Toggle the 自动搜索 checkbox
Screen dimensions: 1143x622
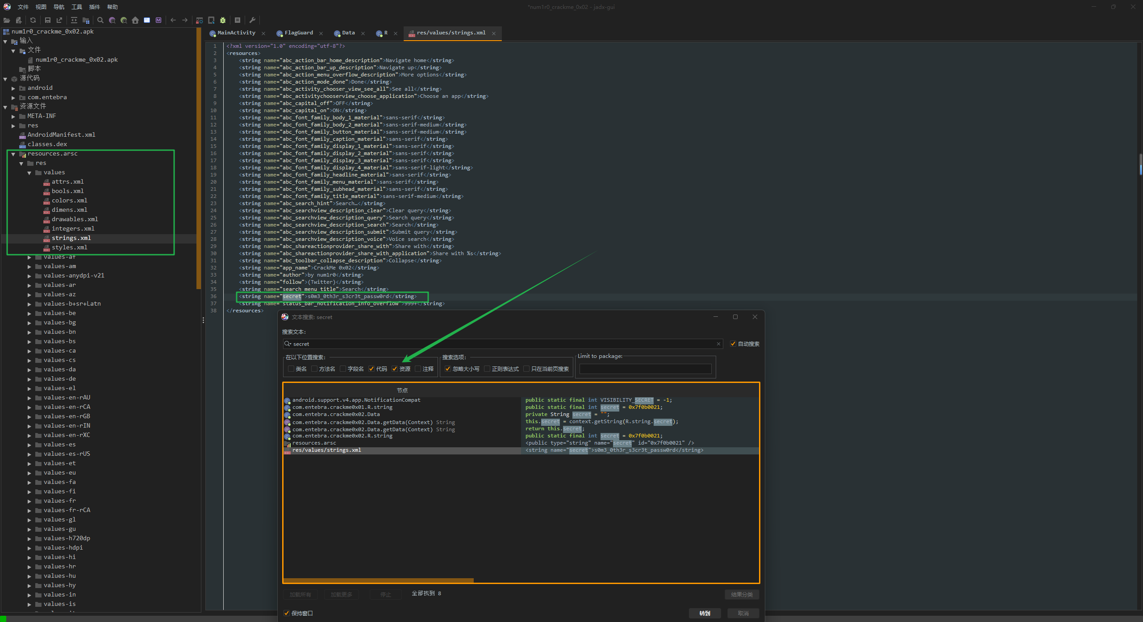(733, 344)
